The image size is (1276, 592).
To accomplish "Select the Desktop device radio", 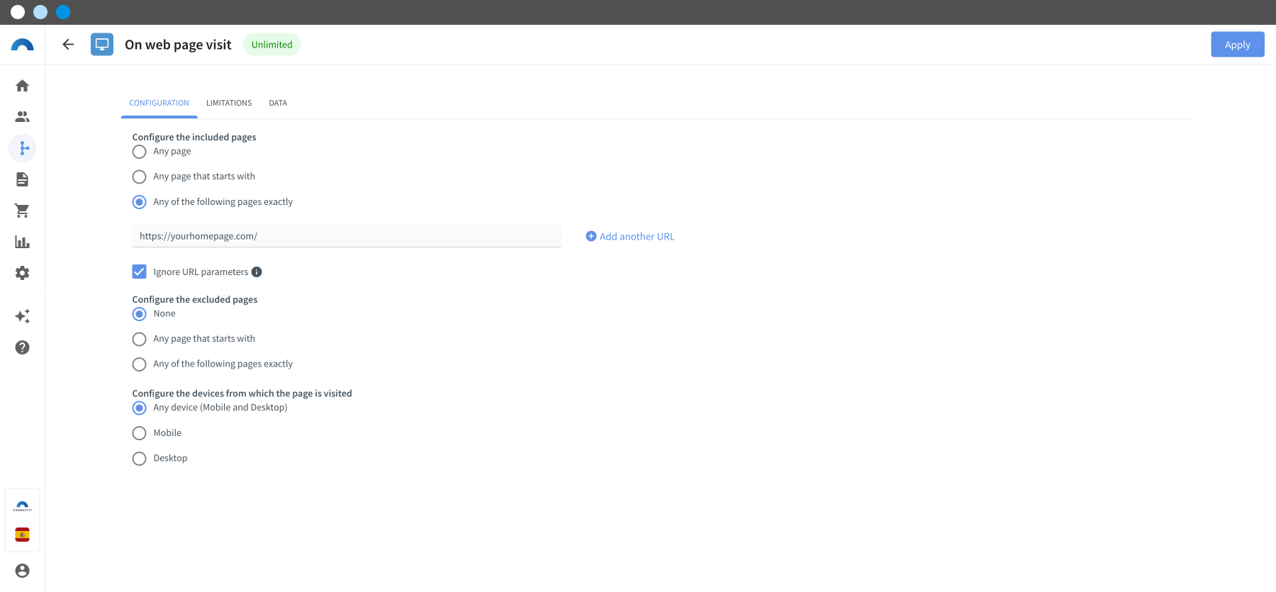I will [139, 459].
